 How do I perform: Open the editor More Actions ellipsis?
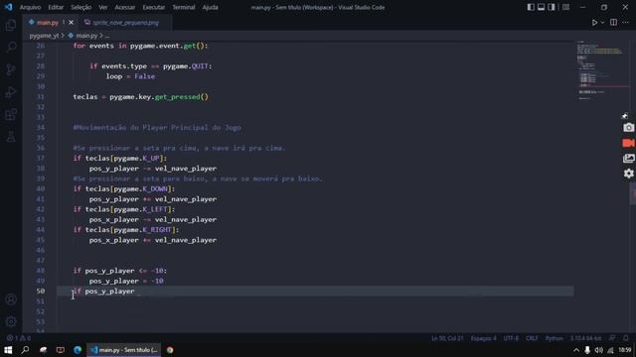click(625, 23)
